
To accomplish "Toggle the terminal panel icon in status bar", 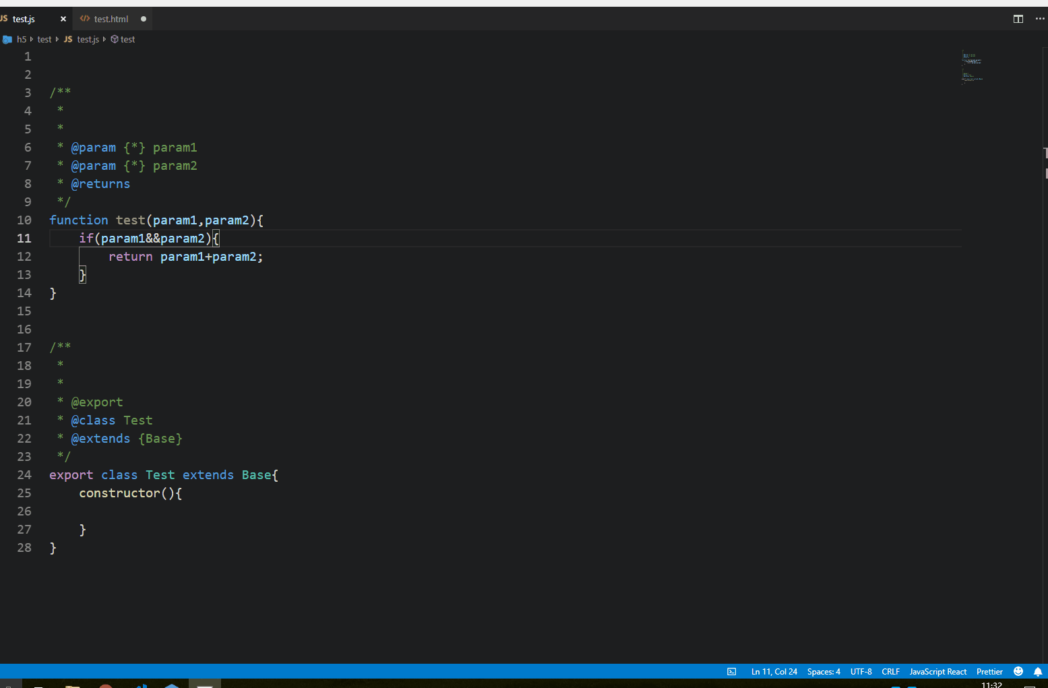I will pyautogui.click(x=732, y=672).
